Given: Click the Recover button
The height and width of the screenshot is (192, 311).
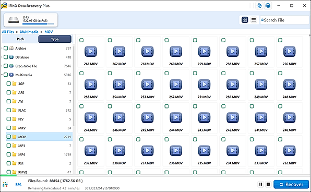Looking at the screenshot, I should [291, 184].
